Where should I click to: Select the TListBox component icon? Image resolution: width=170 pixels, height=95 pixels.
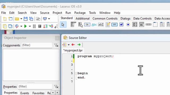pyautogui.click(x=135, y=25)
